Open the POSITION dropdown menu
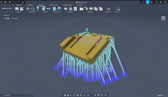This screenshot has height=97, width=168. 33,12
